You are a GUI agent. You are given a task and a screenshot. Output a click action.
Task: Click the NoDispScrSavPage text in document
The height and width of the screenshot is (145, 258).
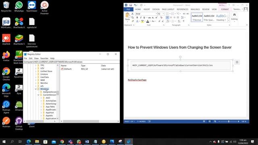[x=137, y=80]
